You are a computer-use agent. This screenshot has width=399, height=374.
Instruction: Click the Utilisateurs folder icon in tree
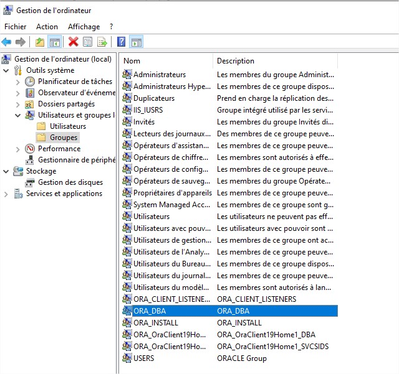[x=41, y=126]
